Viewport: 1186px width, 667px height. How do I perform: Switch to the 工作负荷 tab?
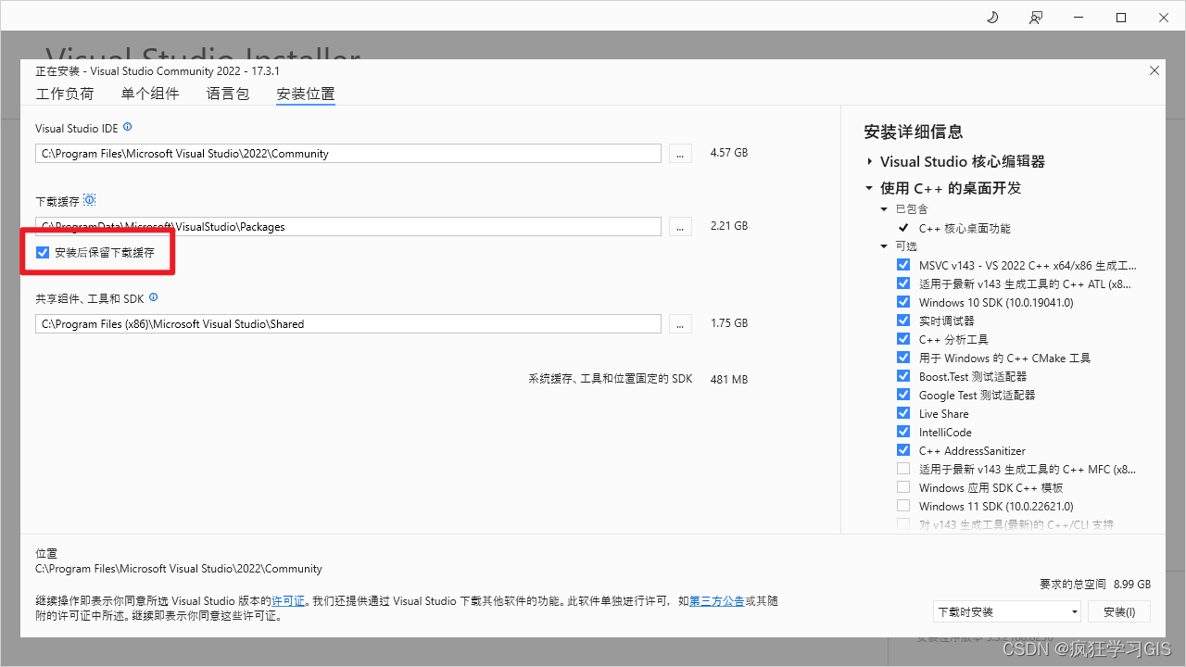click(x=65, y=94)
